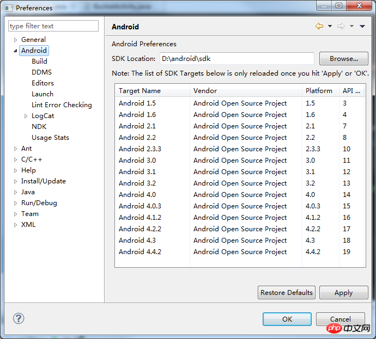The height and width of the screenshot is (339, 376).
Task: Expand the Java tree node
Action: [15, 192]
